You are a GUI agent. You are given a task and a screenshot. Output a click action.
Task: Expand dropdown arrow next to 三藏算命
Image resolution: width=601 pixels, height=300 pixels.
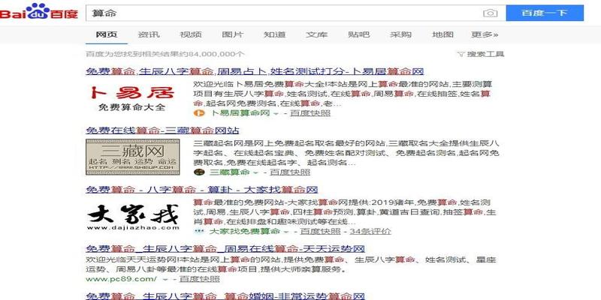click(x=256, y=172)
